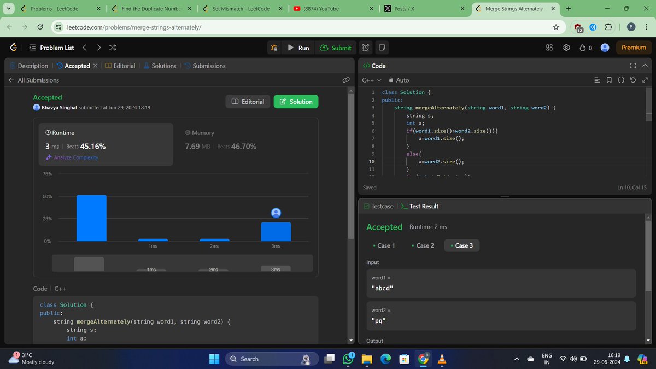656x369 pixels.
Task: Open the YouTube browser tab
Action: pyautogui.click(x=333, y=9)
